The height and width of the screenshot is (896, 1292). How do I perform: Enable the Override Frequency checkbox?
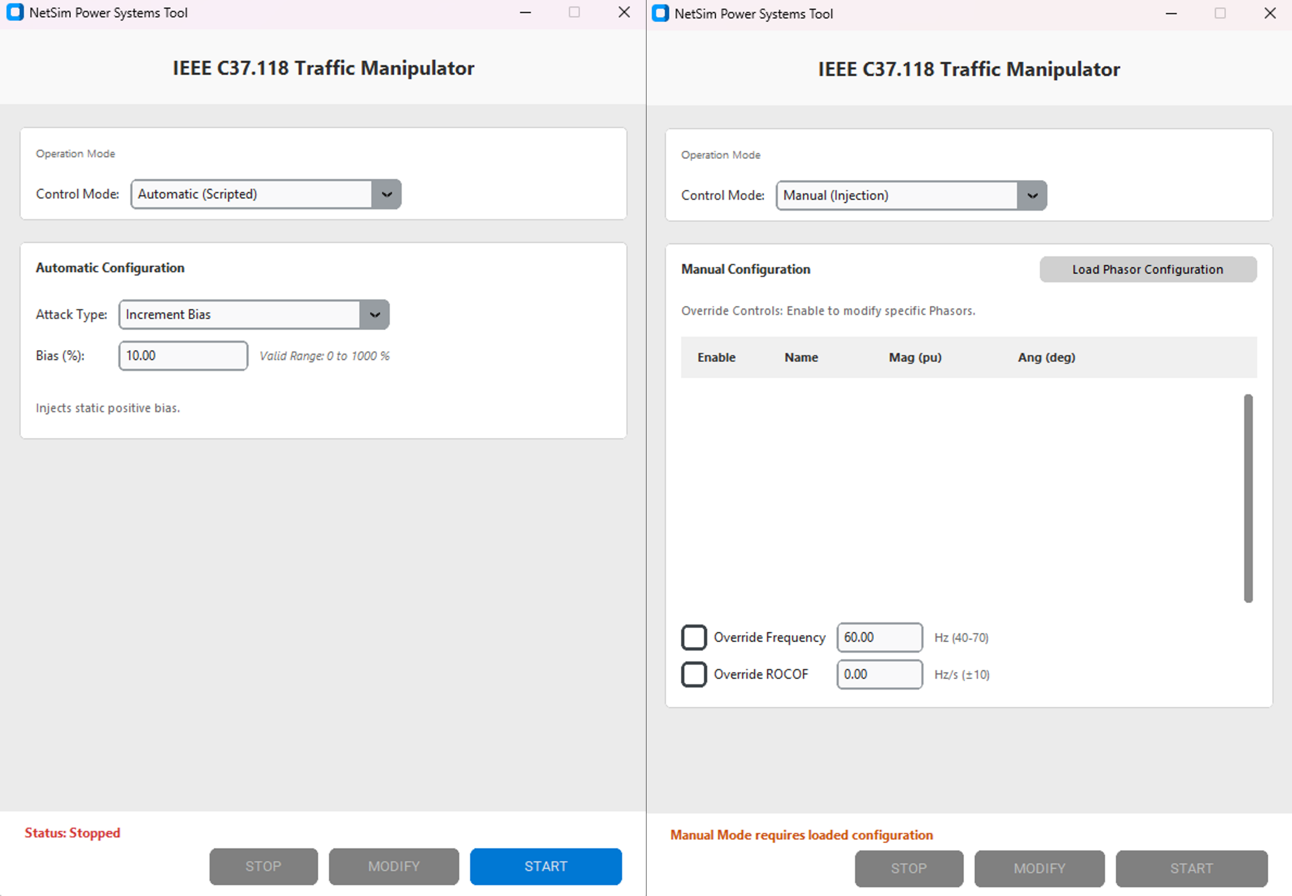694,637
